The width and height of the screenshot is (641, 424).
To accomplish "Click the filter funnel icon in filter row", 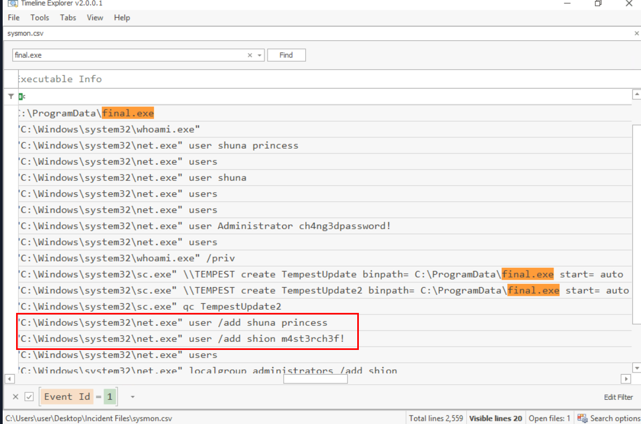I will [x=11, y=96].
